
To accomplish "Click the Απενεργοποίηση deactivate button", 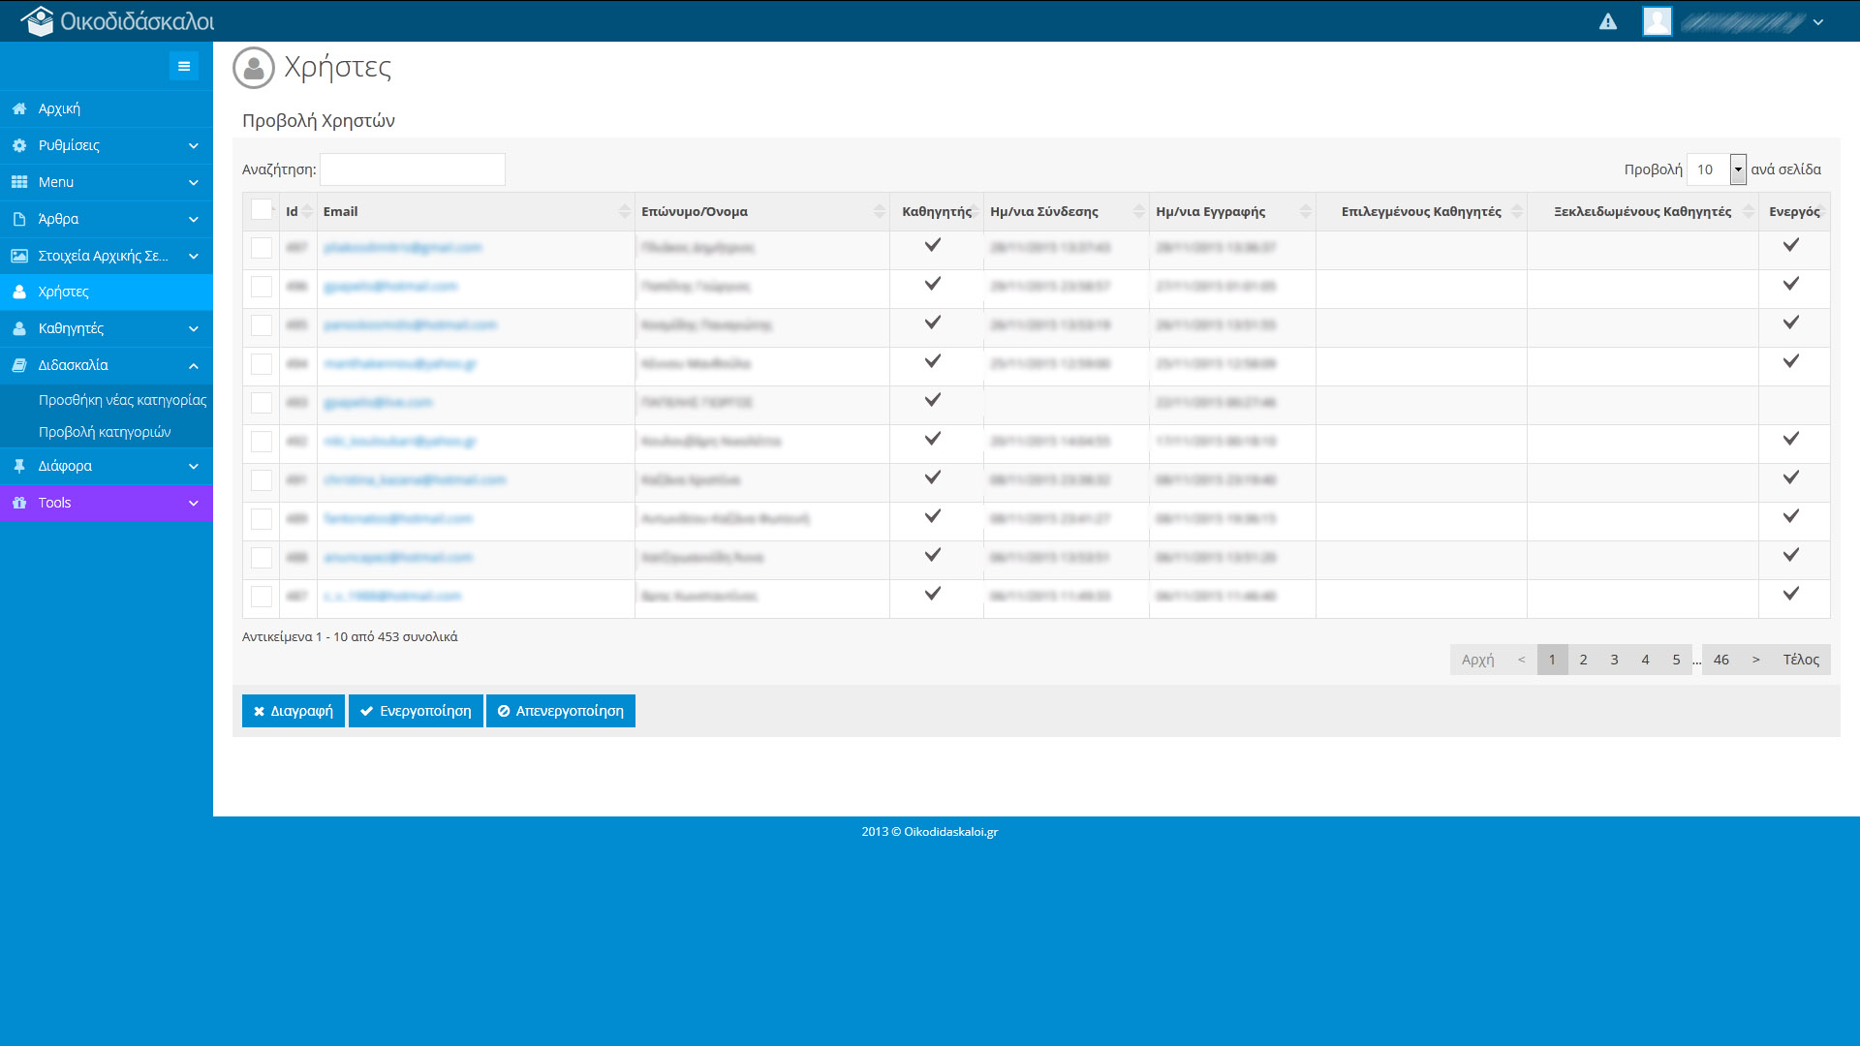I will tap(561, 711).
